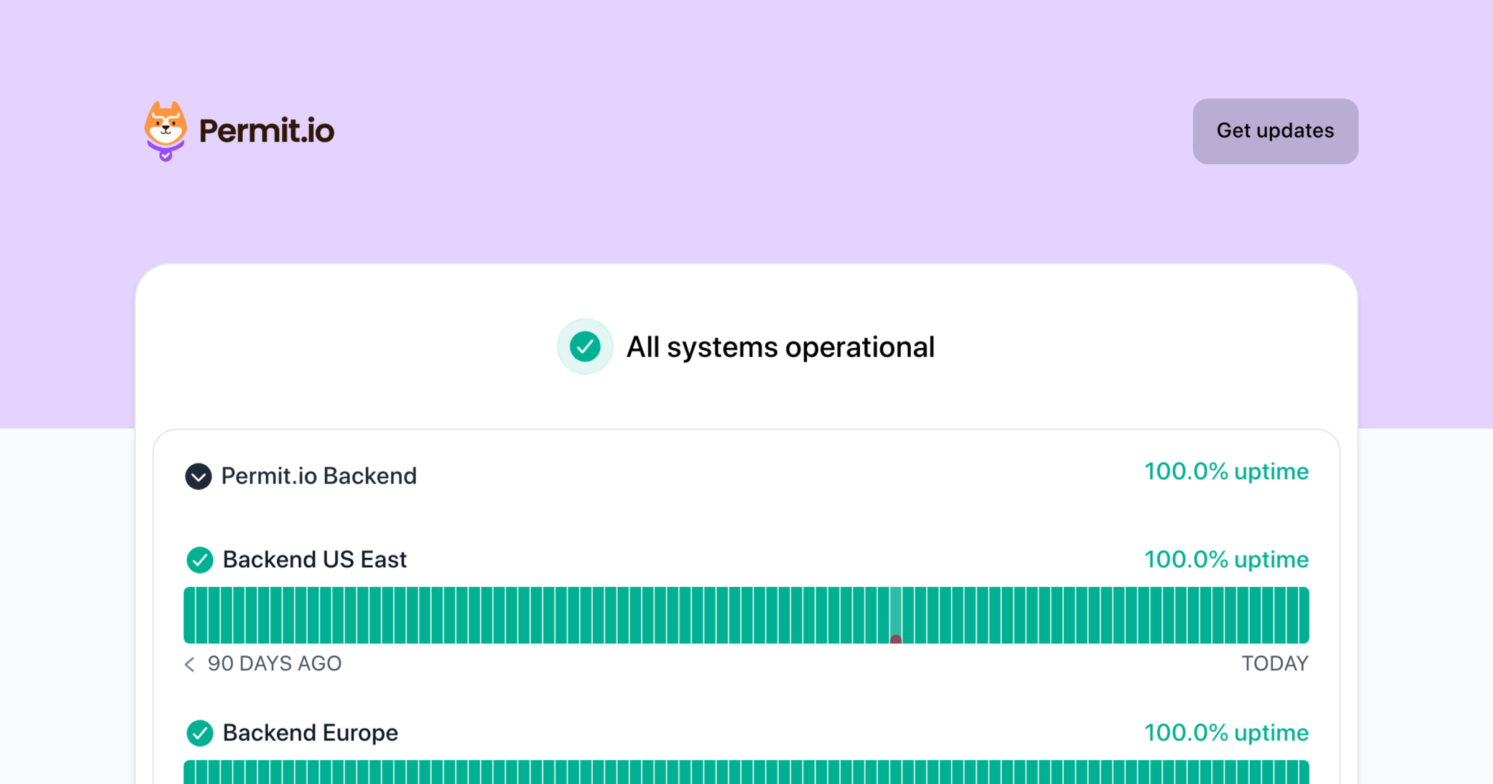Click the 90 DAYS AGO label
1493x784 pixels.
[274, 664]
